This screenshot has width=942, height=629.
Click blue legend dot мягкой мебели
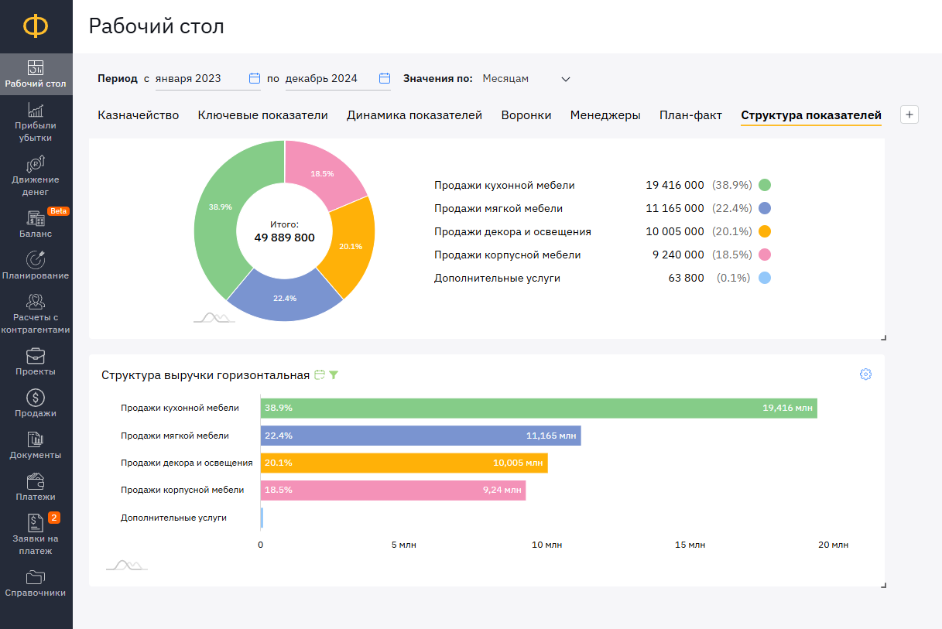[765, 208]
